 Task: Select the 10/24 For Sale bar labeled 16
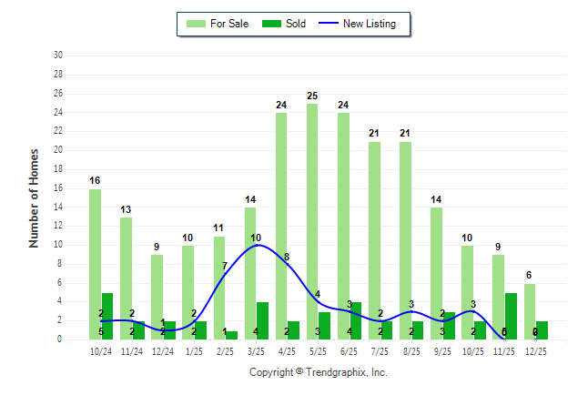coord(95,264)
